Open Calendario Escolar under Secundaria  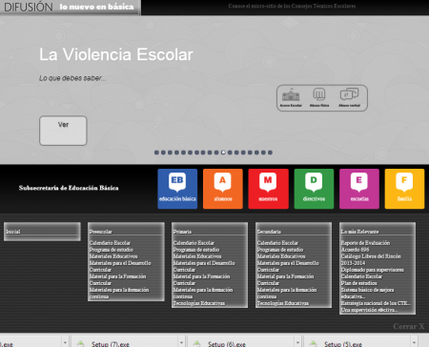(277, 243)
